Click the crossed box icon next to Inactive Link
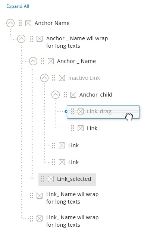The height and width of the screenshot is (239, 147). pyautogui.click(x=62, y=78)
